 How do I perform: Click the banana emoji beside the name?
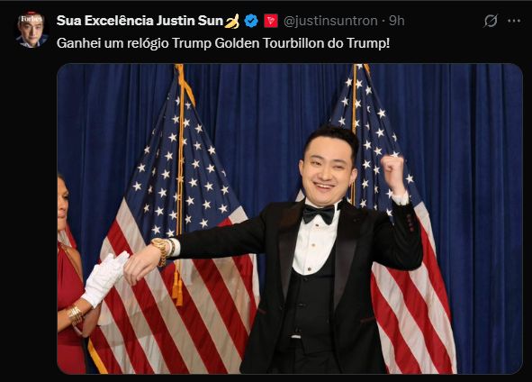pyautogui.click(x=232, y=21)
